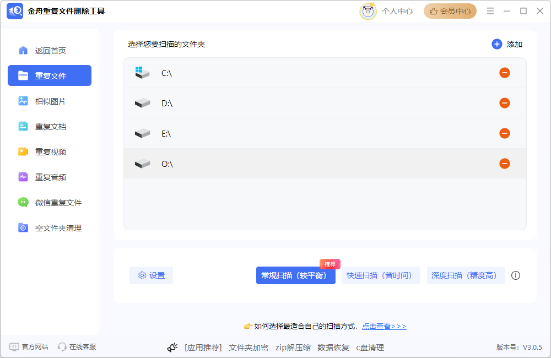
Task: Select 重复文件 in the sidebar
Action: (x=50, y=75)
